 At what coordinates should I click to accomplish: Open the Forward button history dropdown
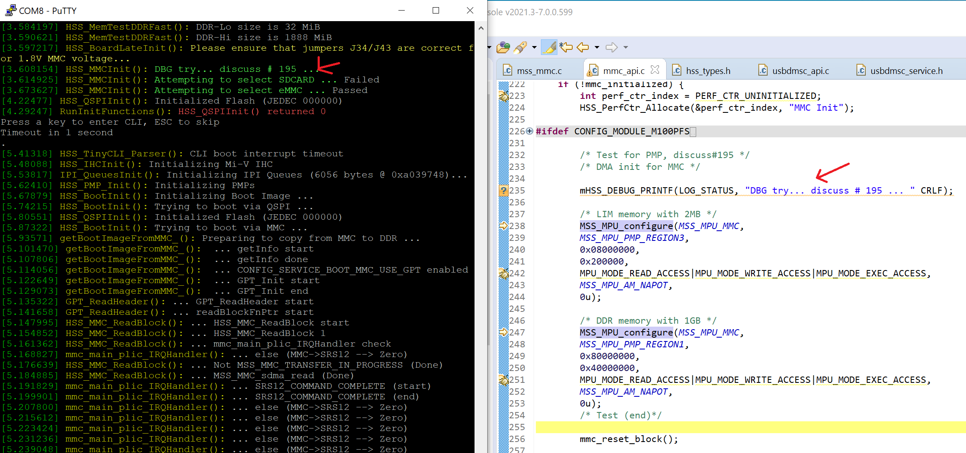click(x=625, y=47)
